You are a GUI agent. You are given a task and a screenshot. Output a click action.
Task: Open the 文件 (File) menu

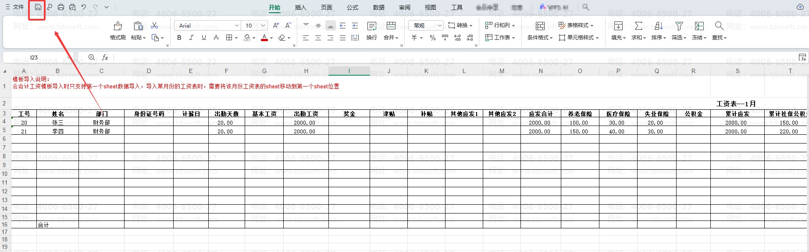coord(15,7)
